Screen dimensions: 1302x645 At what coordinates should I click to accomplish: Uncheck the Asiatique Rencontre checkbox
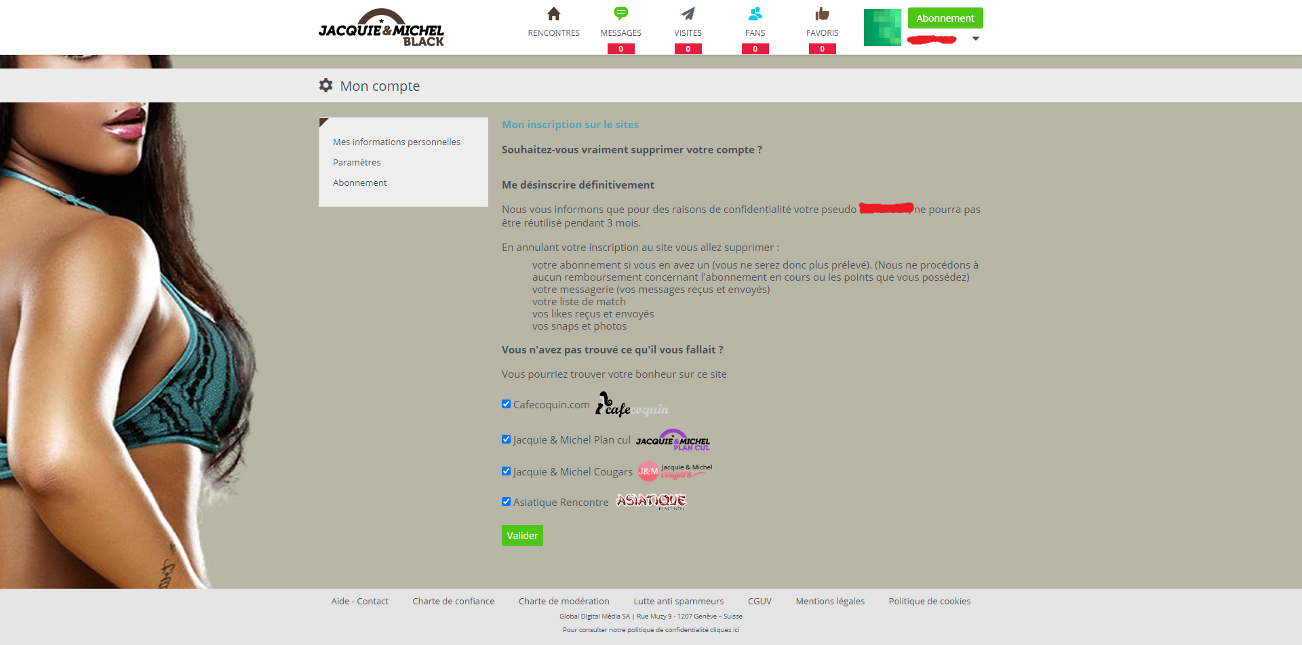pyautogui.click(x=506, y=502)
